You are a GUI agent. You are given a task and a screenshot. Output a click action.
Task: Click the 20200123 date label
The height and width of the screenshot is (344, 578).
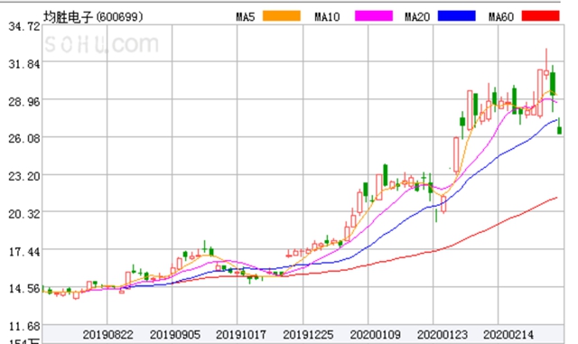click(442, 335)
